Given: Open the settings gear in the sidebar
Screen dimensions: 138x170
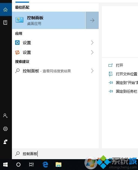Looking at the screenshot, I should 5,129.
